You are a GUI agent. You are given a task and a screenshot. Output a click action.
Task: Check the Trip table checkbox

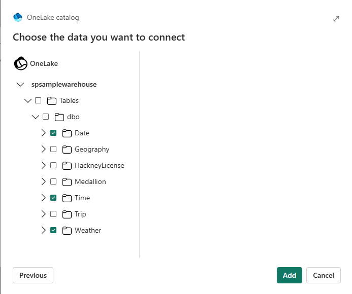pyautogui.click(x=53, y=214)
